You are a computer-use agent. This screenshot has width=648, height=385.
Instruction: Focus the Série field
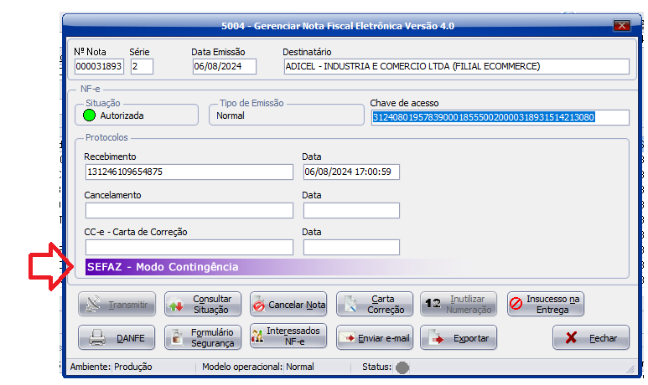141,67
